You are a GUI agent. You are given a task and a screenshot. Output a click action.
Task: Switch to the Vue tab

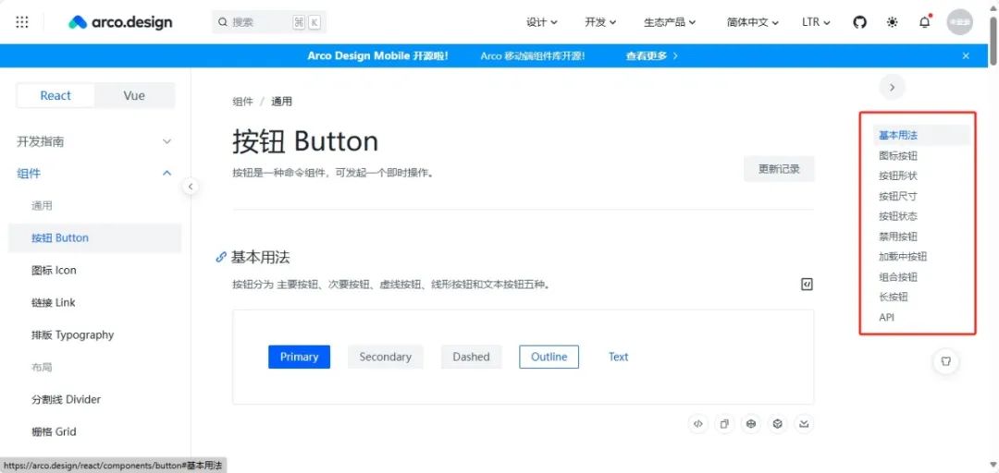point(134,95)
